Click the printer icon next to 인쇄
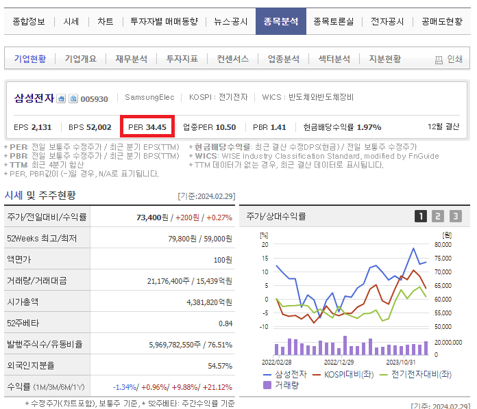The image size is (477, 409). (439, 60)
